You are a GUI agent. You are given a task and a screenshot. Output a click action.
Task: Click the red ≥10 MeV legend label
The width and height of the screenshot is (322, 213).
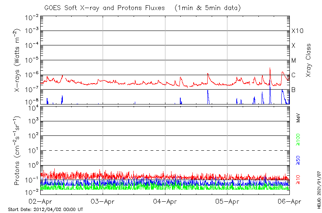[298, 179]
